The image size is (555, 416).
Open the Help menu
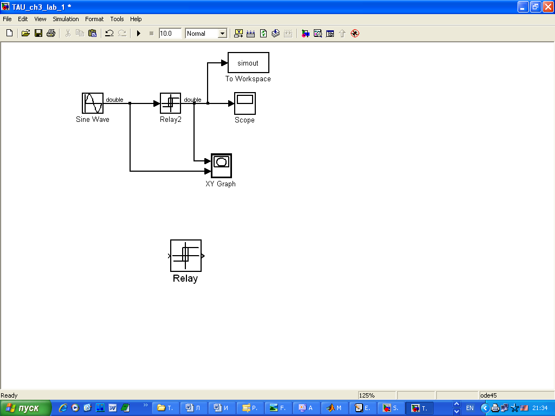click(x=135, y=19)
